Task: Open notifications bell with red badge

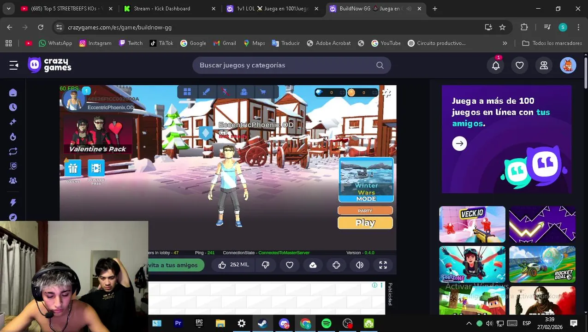Action: 496,65
